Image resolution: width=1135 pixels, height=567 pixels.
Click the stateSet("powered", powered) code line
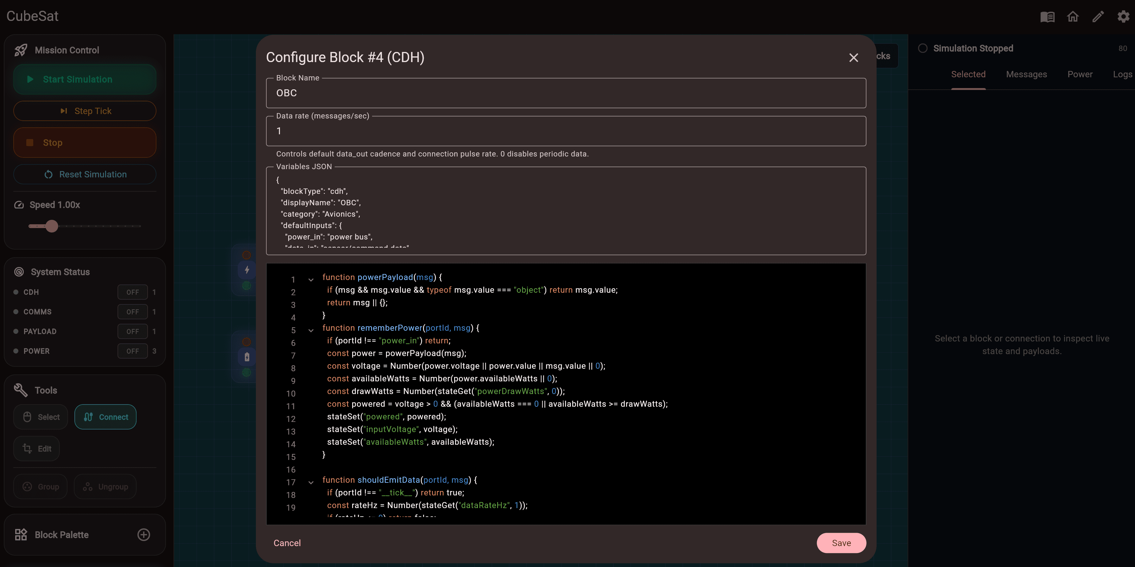click(386, 417)
